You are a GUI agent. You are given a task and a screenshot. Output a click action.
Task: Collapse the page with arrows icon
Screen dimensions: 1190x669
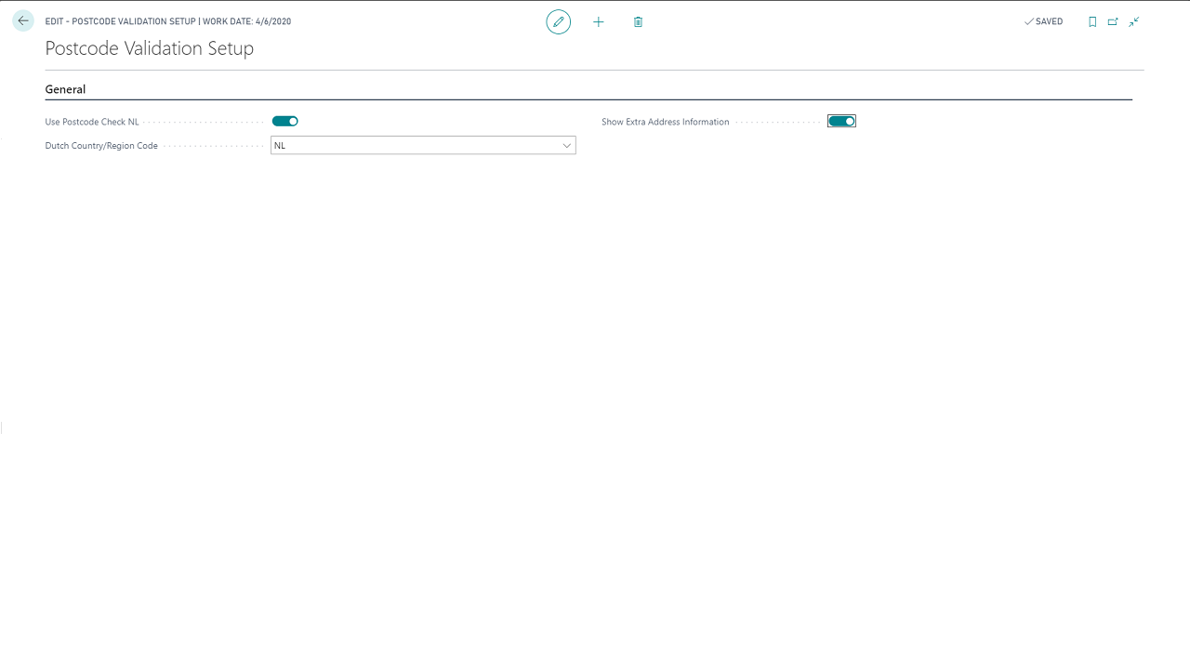[x=1134, y=21]
